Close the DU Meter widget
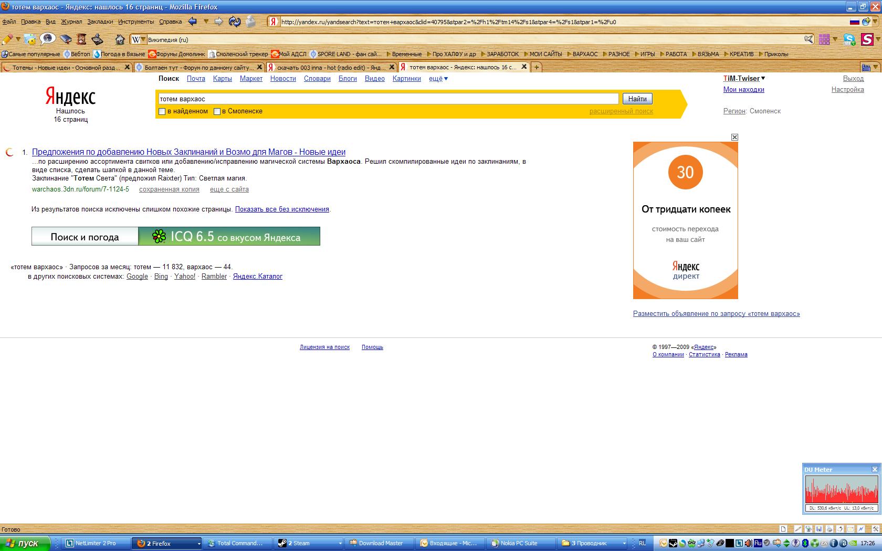Screen dimensions: 882x551 click(x=875, y=469)
